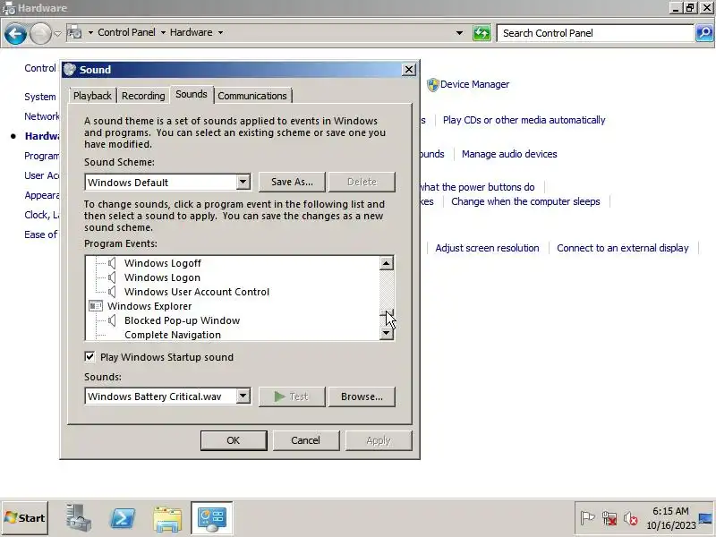Click scroll down arrow in Program Events
Screen dimensions: 716x537
(387, 333)
